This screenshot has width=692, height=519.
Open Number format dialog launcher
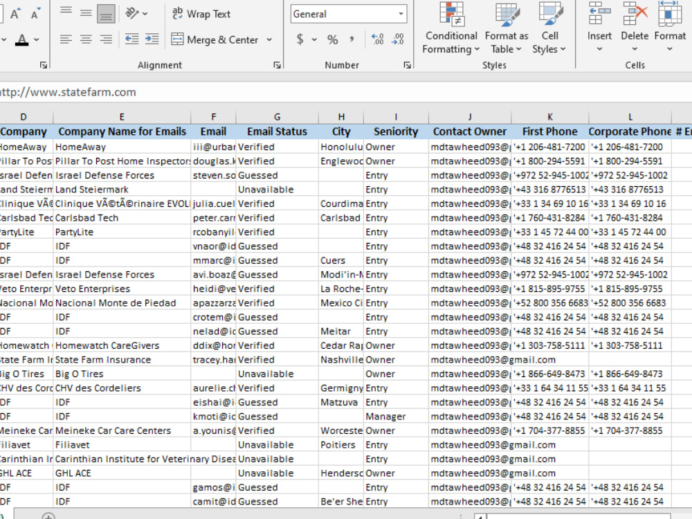[x=407, y=65]
